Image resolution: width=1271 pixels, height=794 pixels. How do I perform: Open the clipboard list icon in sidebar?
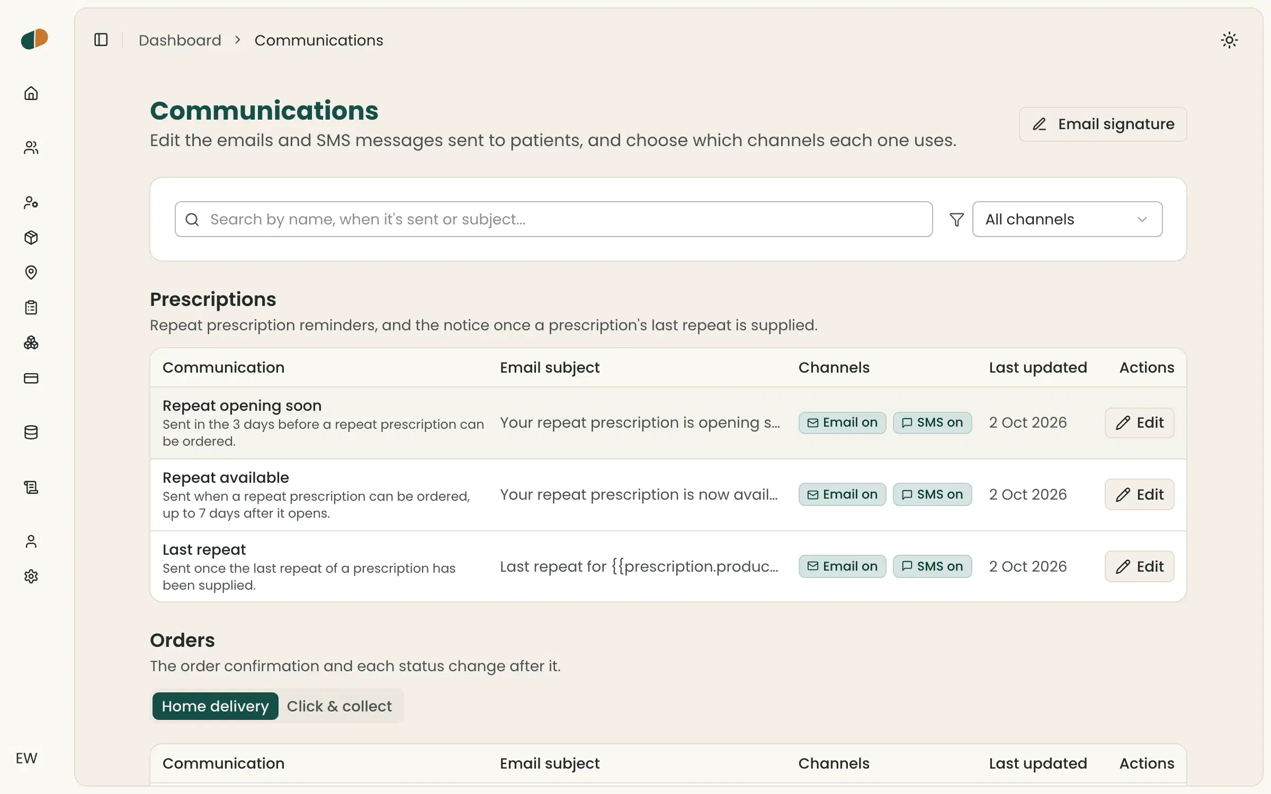tap(31, 308)
